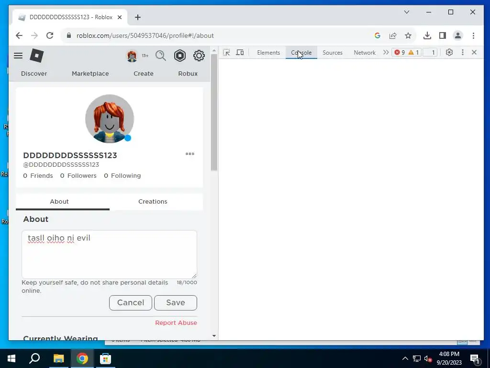Open Chrome three-dot menu
This screenshot has height=368, width=490.
(473, 35)
